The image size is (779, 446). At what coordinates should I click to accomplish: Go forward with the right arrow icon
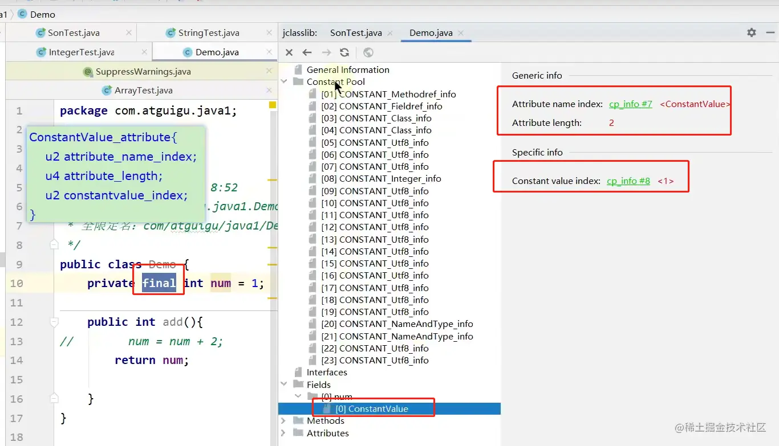click(x=326, y=52)
